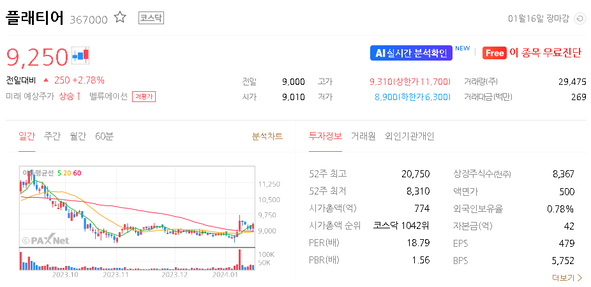The height and width of the screenshot is (287, 591).
Task: Click the 상장주식수 value 8,367
Action: tap(563, 174)
